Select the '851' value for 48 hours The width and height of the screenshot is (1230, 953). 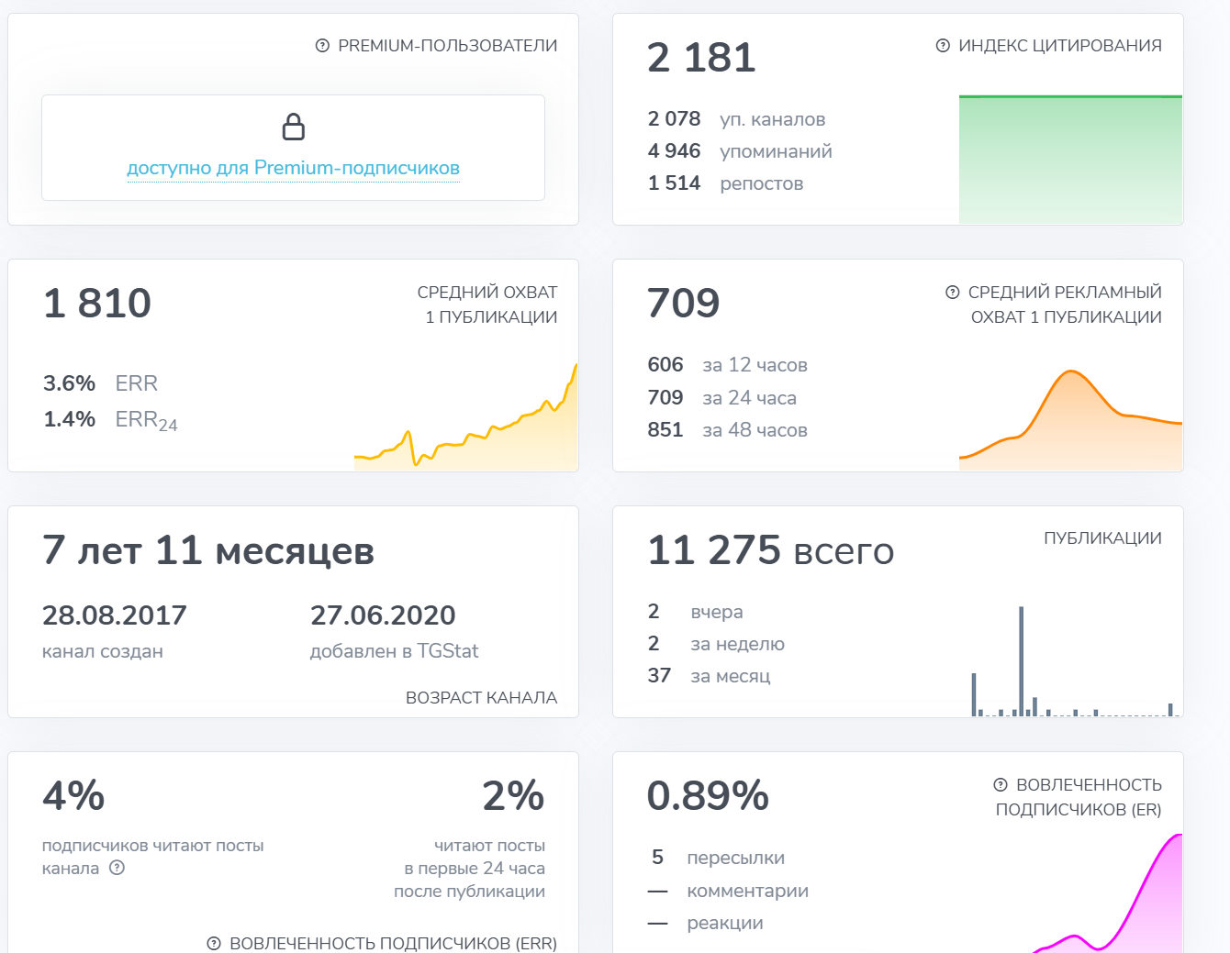(x=665, y=430)
